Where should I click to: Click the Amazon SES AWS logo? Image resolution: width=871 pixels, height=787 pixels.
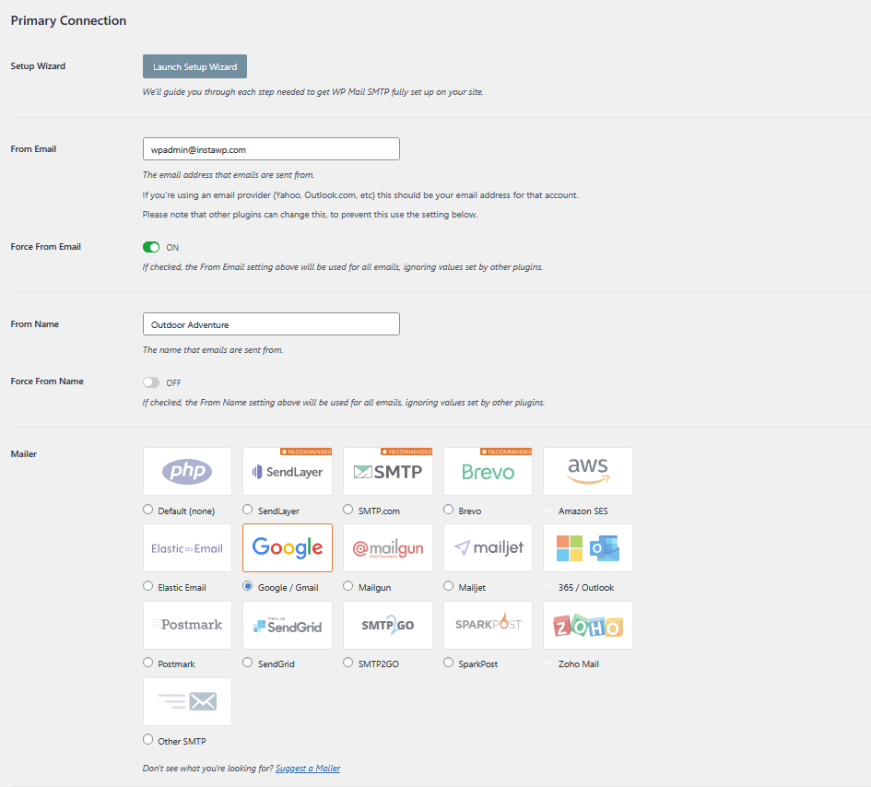(588, 472)
